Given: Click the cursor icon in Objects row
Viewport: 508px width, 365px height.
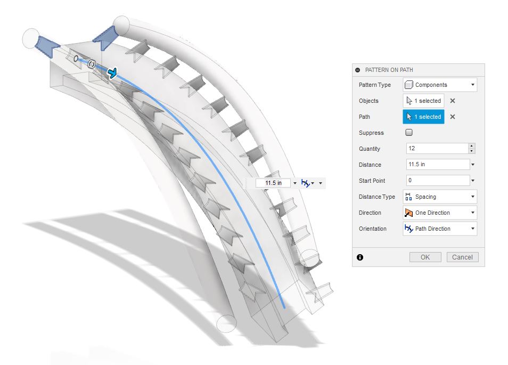Looking at the screenshot, I should (408, 101).
